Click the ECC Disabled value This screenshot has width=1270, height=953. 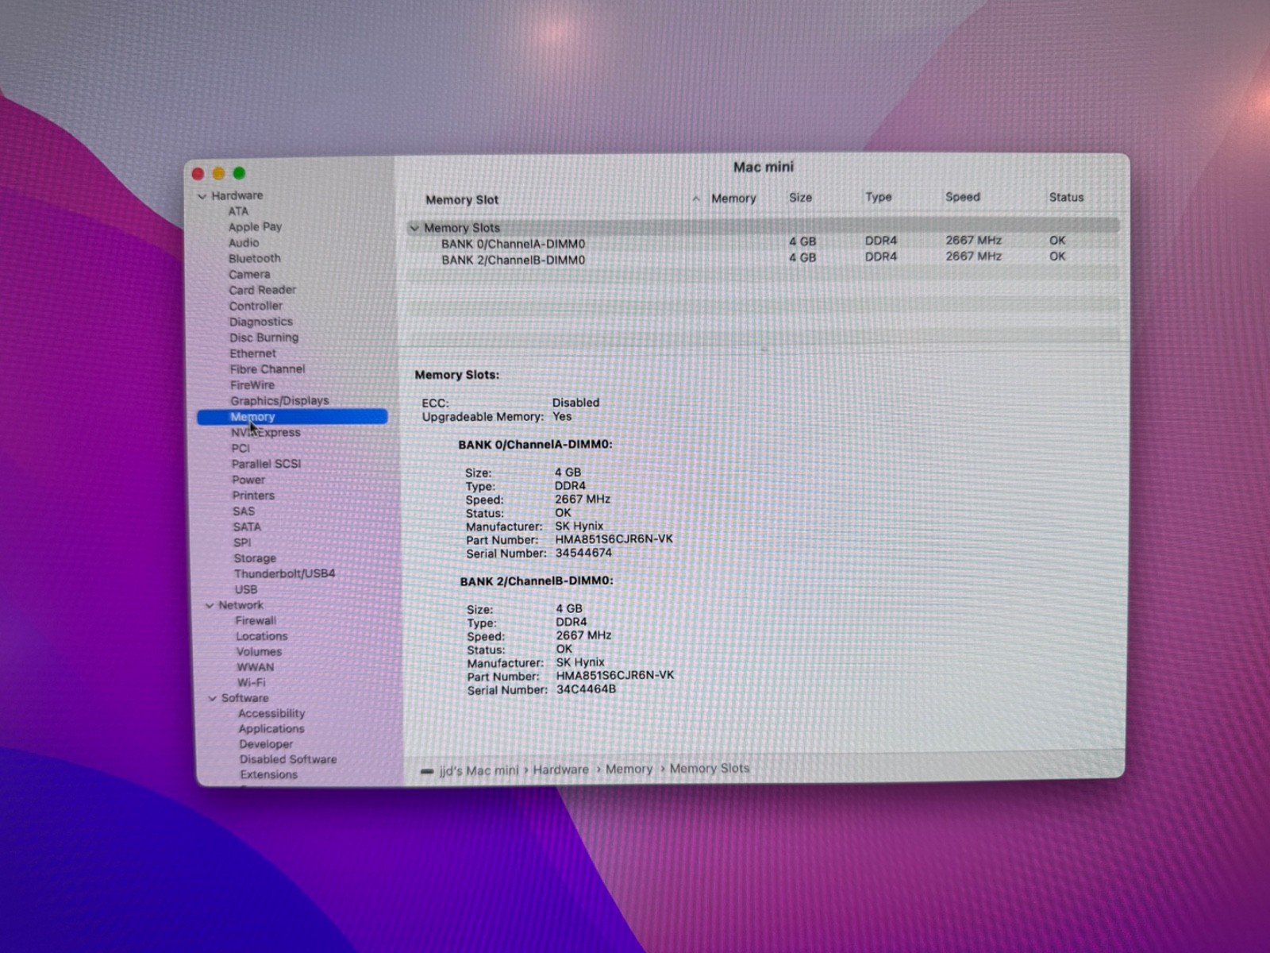click(x=575, y=403)
